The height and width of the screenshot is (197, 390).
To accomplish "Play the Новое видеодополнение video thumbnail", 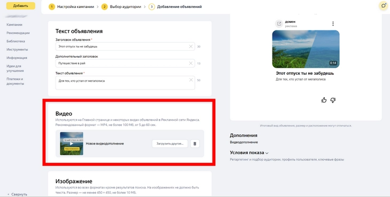I will (72, 144).
